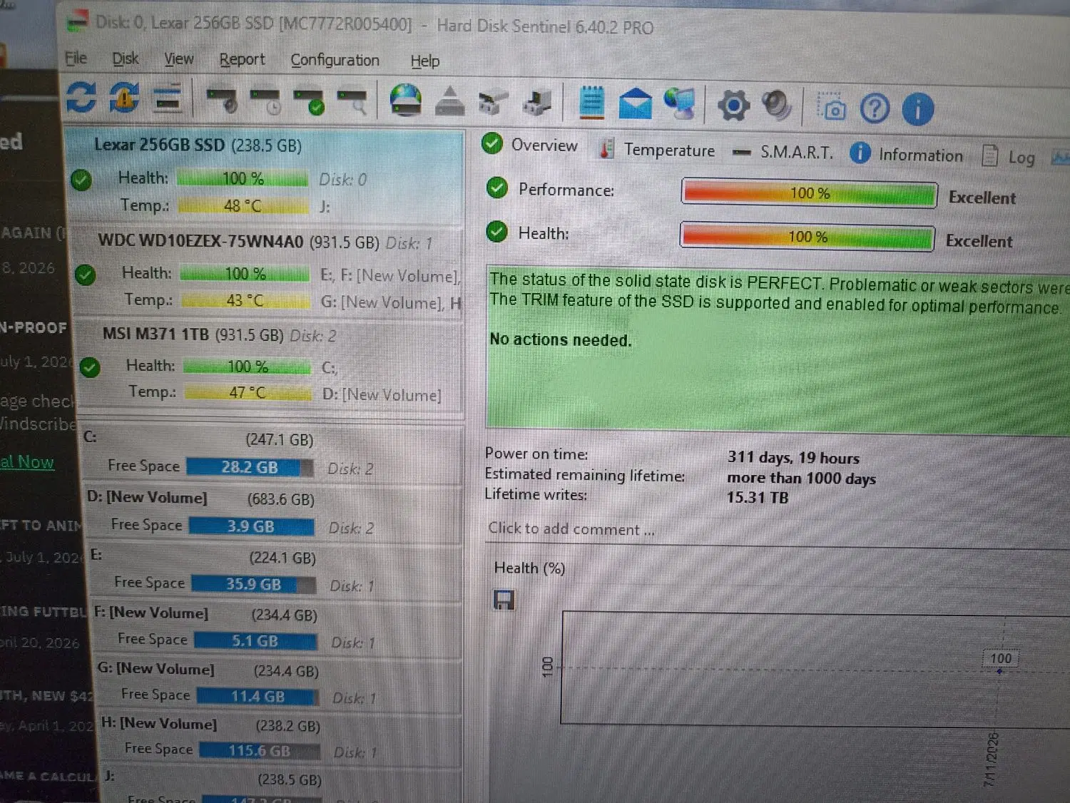
Task: Open the Configuration menu
Action: pos(335,61)
